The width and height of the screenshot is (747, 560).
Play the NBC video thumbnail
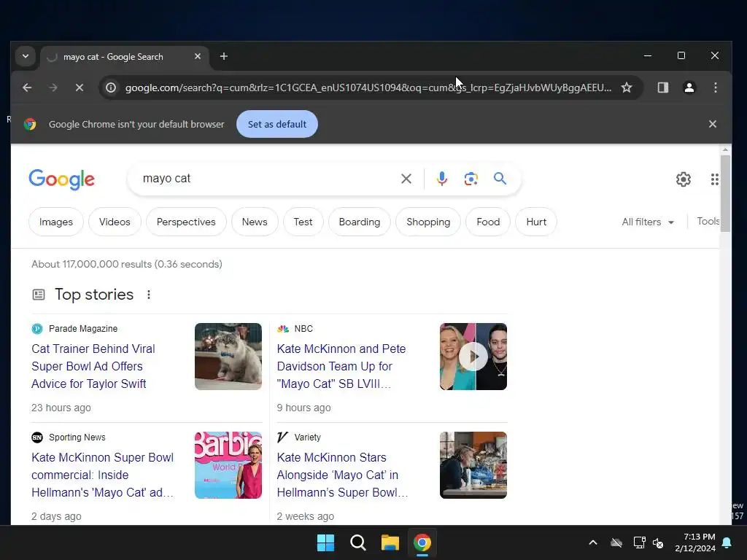click(x=473, y=357)
